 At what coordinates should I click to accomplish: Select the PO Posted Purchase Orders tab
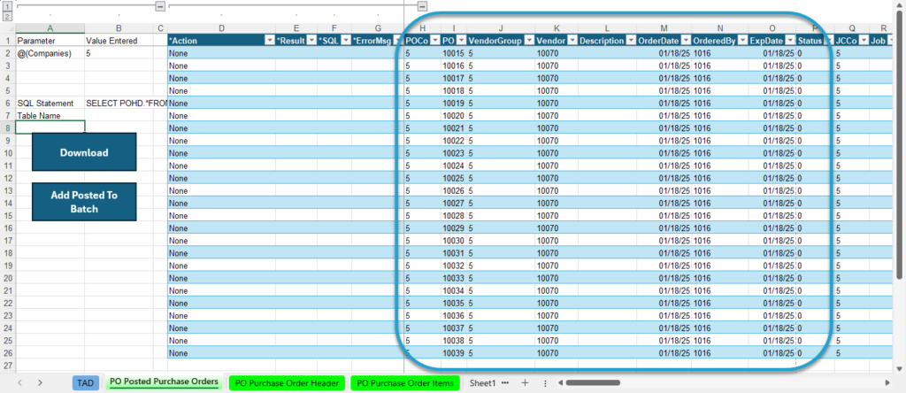(164, 382)
